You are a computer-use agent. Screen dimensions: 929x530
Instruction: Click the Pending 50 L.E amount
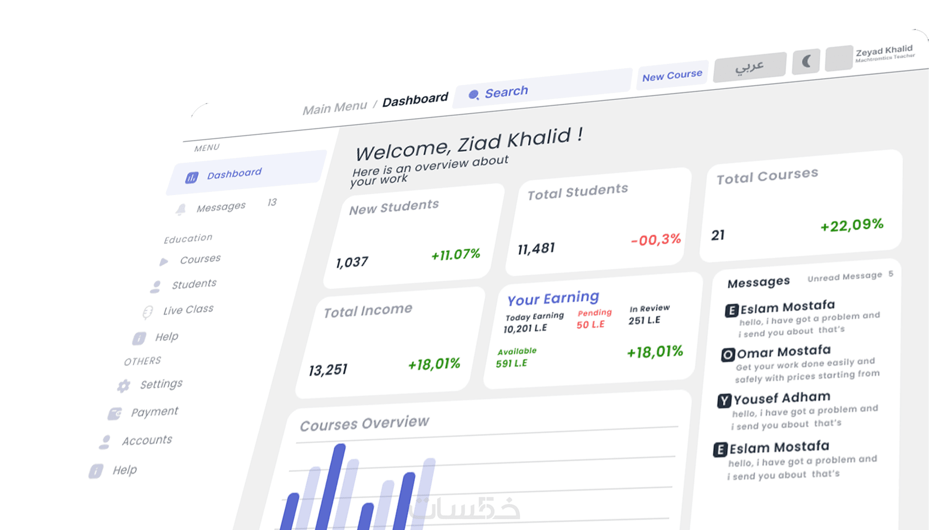[x=591, y=325]
